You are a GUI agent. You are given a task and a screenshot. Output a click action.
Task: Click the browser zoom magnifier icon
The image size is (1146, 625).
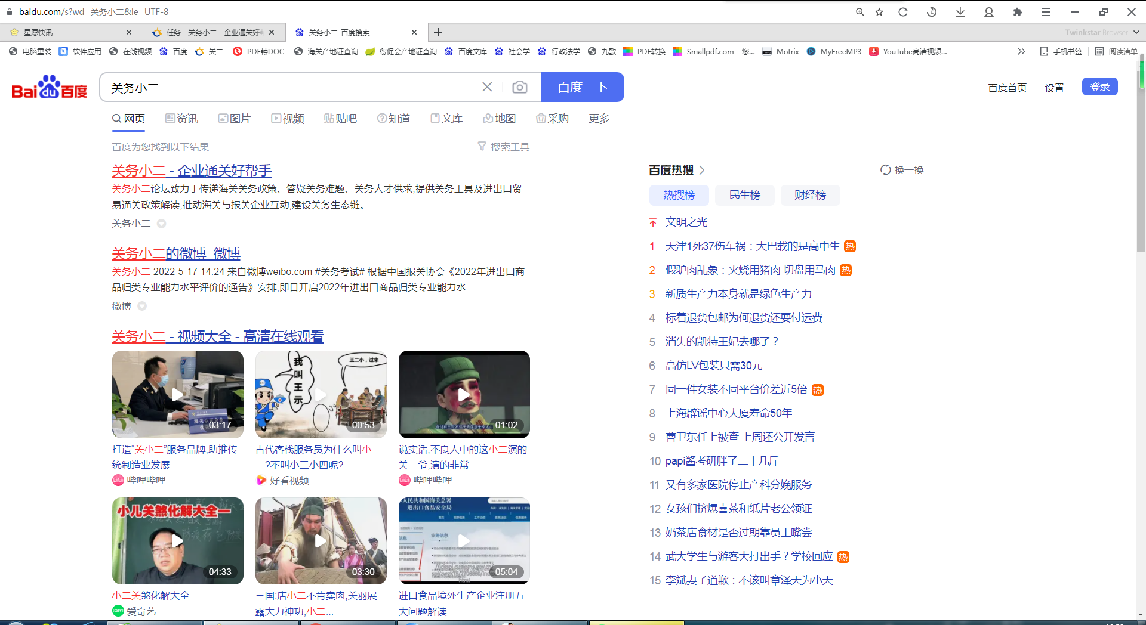click(860, 11)
